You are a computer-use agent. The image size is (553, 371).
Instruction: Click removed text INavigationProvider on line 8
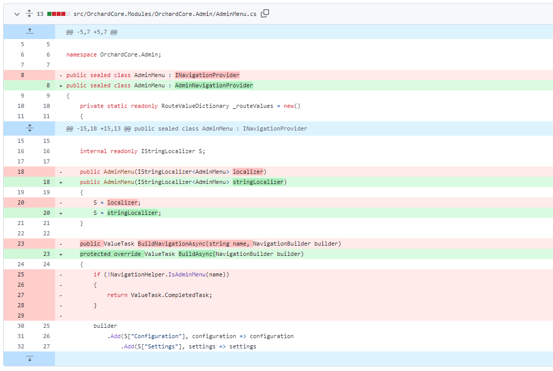(207, 75)
